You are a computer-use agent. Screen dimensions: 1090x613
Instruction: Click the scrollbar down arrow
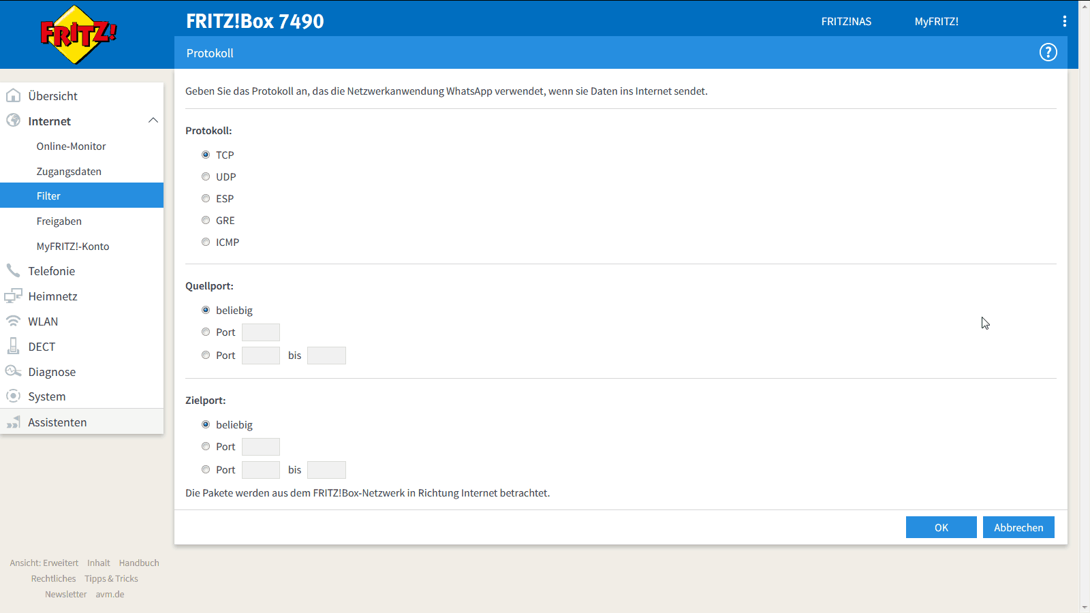click(1085, 607)
